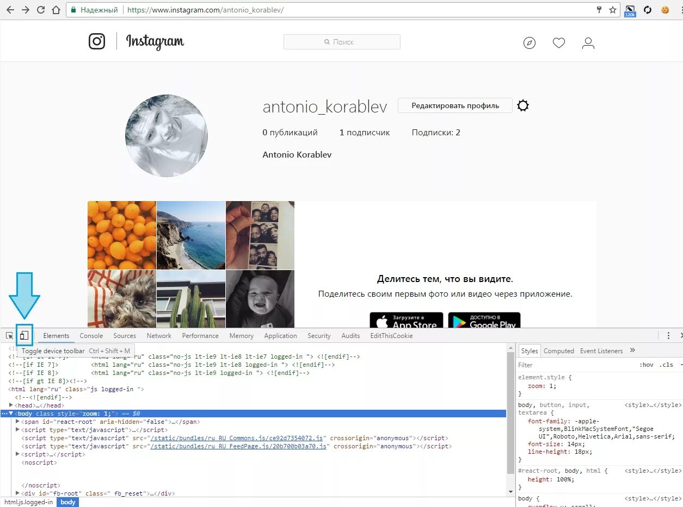This screenshot has height=507, width=683.
Task: Switch to the Elements tab
Action: click(56, 336)
